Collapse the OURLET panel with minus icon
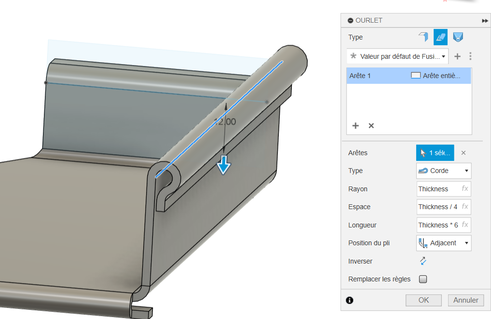The width and height of the screenshot is (491, 319). 350,21
